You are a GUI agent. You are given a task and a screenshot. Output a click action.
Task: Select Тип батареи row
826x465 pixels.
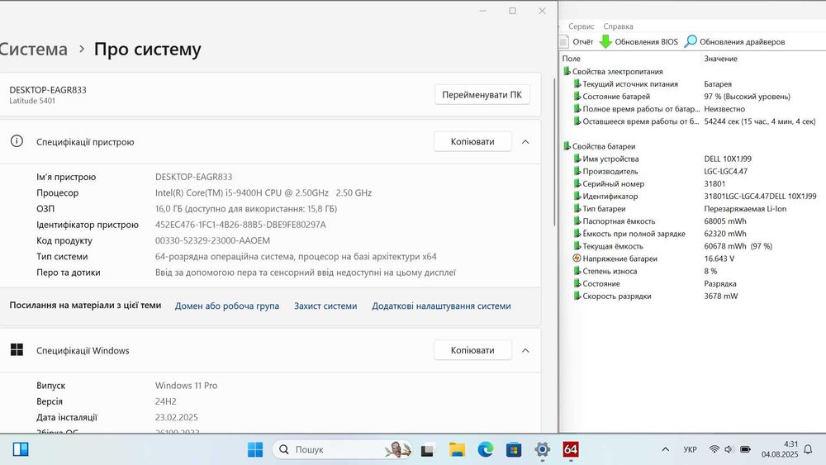click(695, 209)
